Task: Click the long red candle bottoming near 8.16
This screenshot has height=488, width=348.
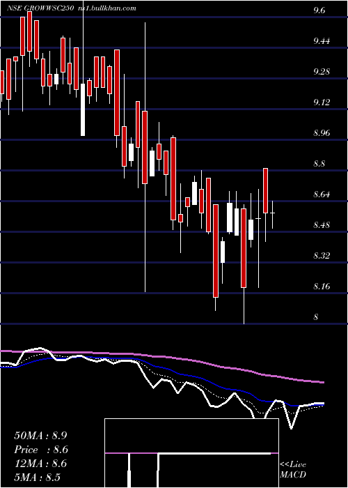Action: [215, 251]
